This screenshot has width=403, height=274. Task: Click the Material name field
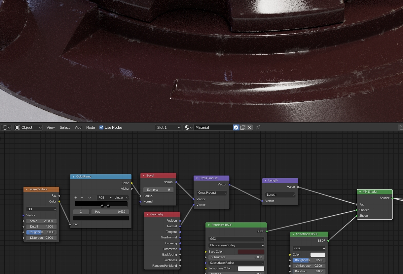coord(213,127)
